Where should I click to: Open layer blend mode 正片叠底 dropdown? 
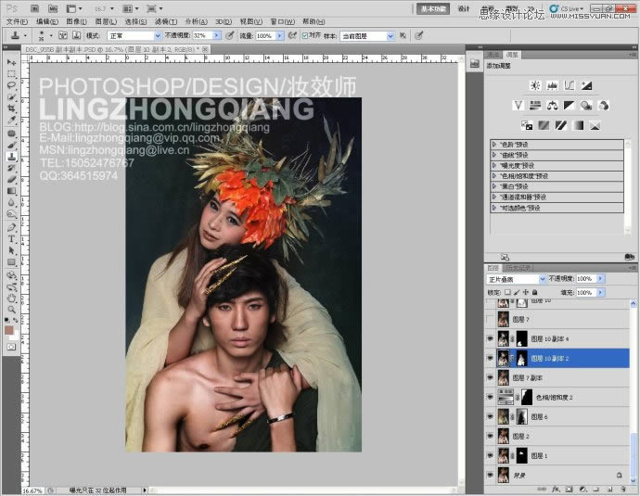tap(517, 279)
